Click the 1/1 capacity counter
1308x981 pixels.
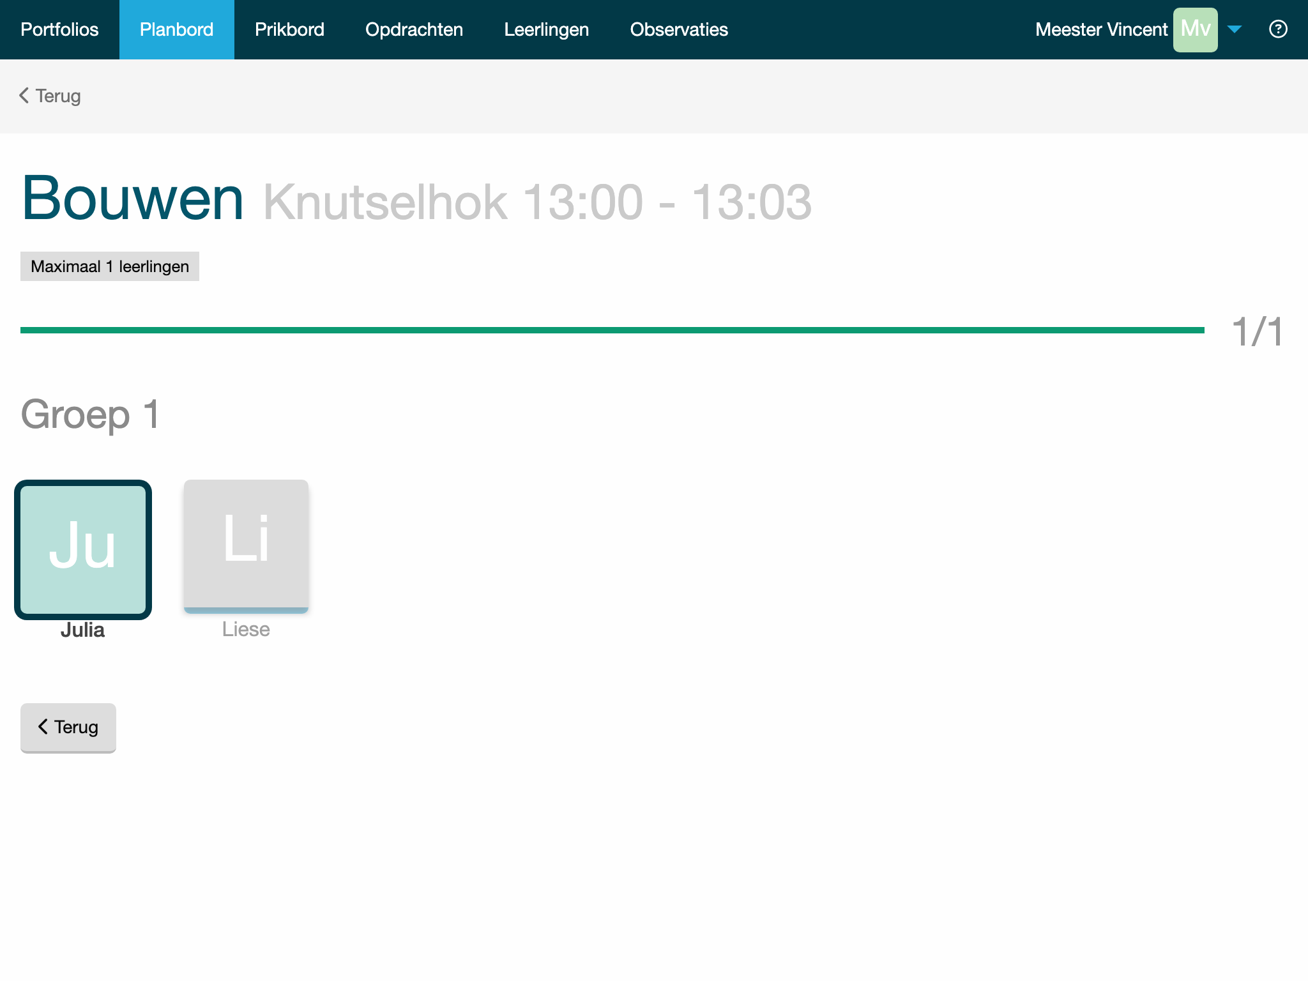point(1257,332)
